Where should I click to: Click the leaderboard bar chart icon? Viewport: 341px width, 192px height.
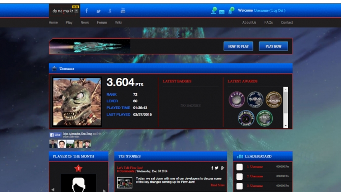pos(240,156)
